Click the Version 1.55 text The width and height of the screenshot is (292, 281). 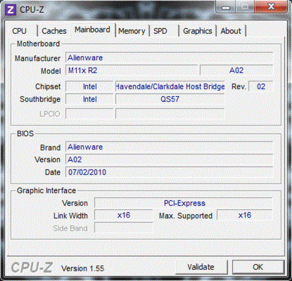pos(82,268)
